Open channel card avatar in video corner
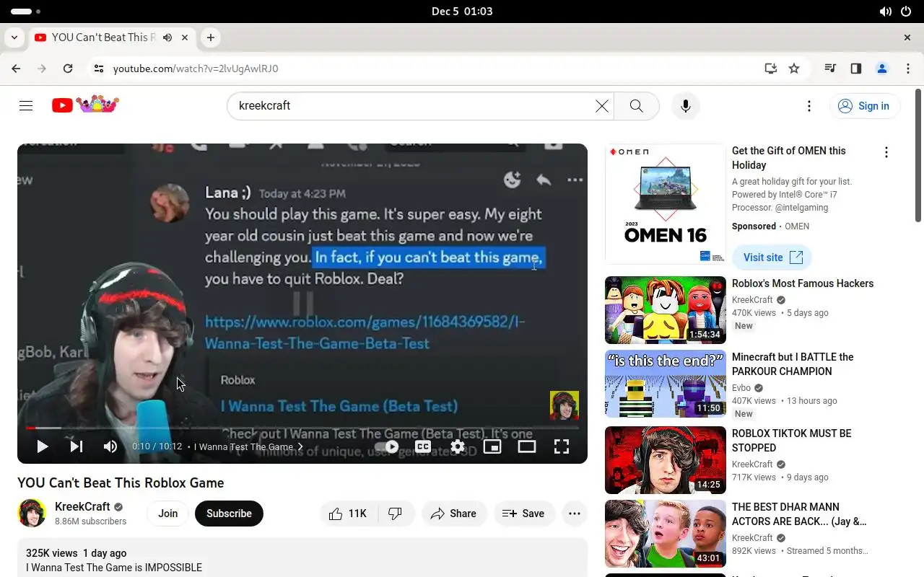924x577 pixels. [565, 405]
